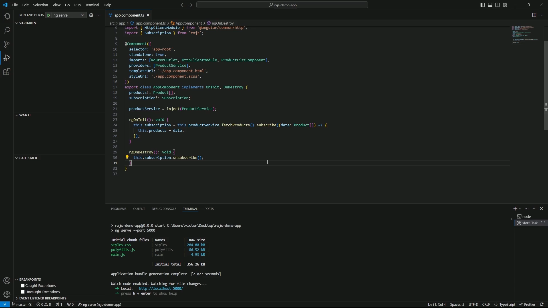
Task: Click the lightbulb code action icon
Action: 127,157
